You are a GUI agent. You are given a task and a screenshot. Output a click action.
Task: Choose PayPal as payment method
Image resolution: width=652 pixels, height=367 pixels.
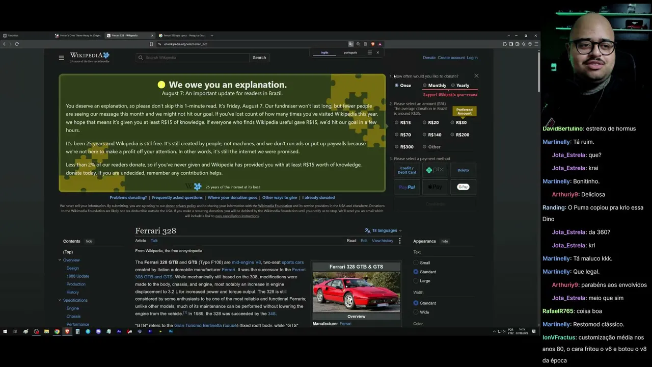click(x=407, y=187)
